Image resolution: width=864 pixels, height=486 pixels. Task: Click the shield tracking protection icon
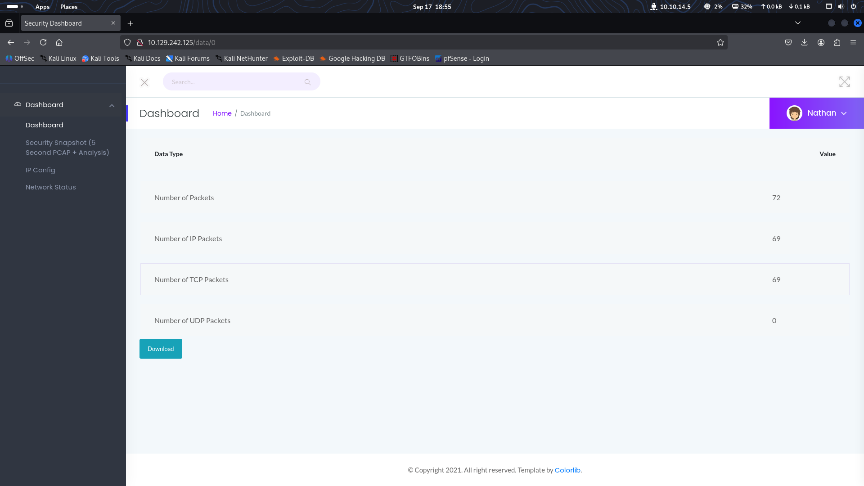coord(127,42)
